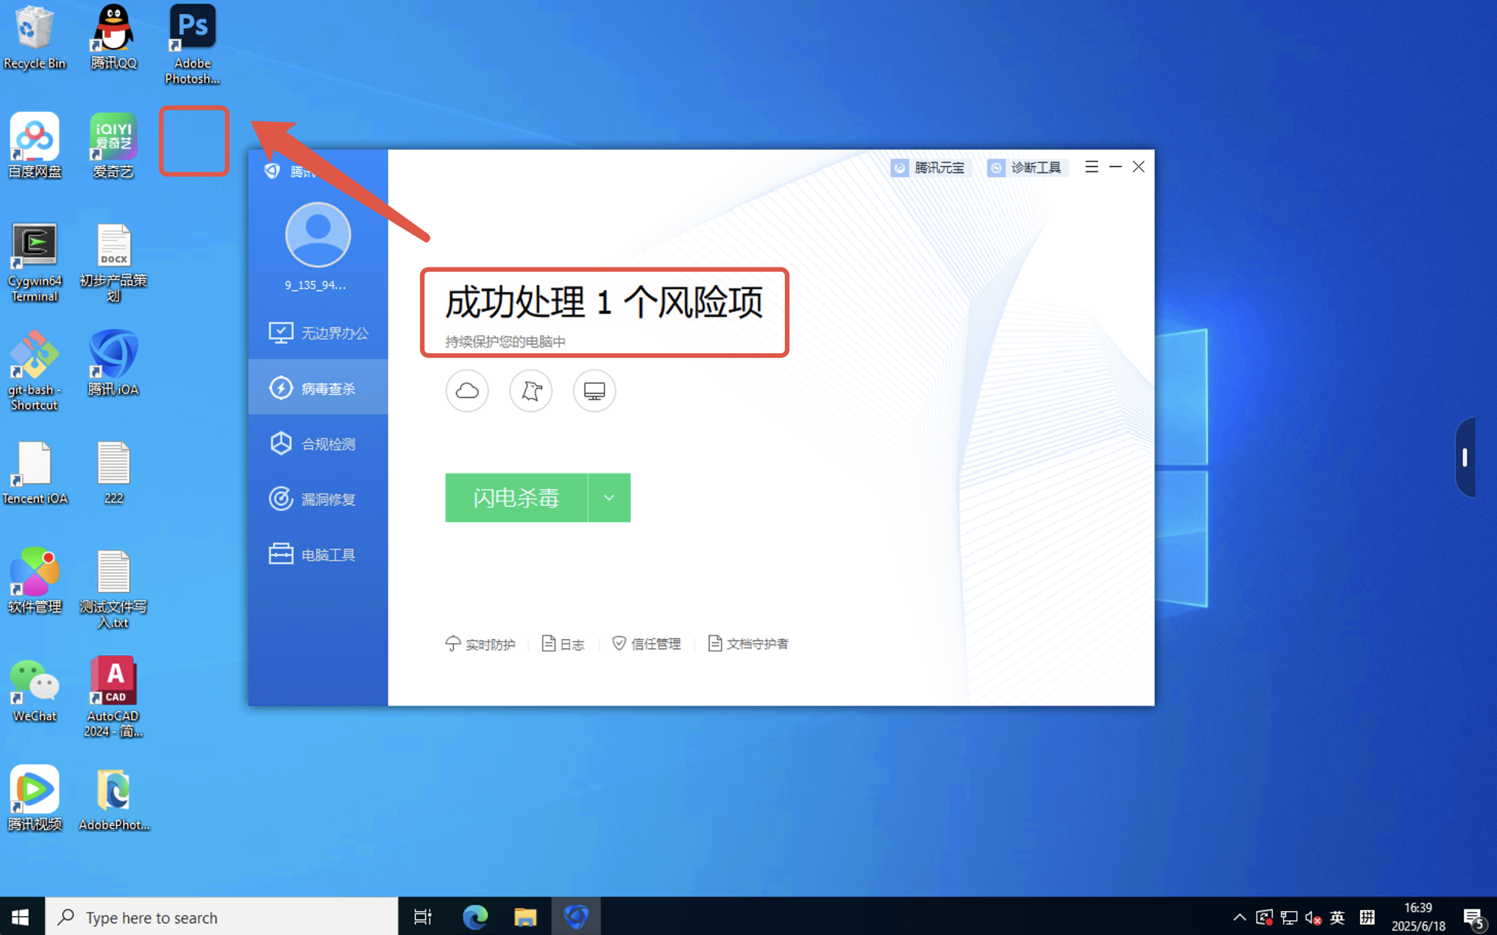Open the 诊断工具 diagnostic tool
This screenshot has width=1497, height=935.
pyautogui.click(x=1027, y=168)
